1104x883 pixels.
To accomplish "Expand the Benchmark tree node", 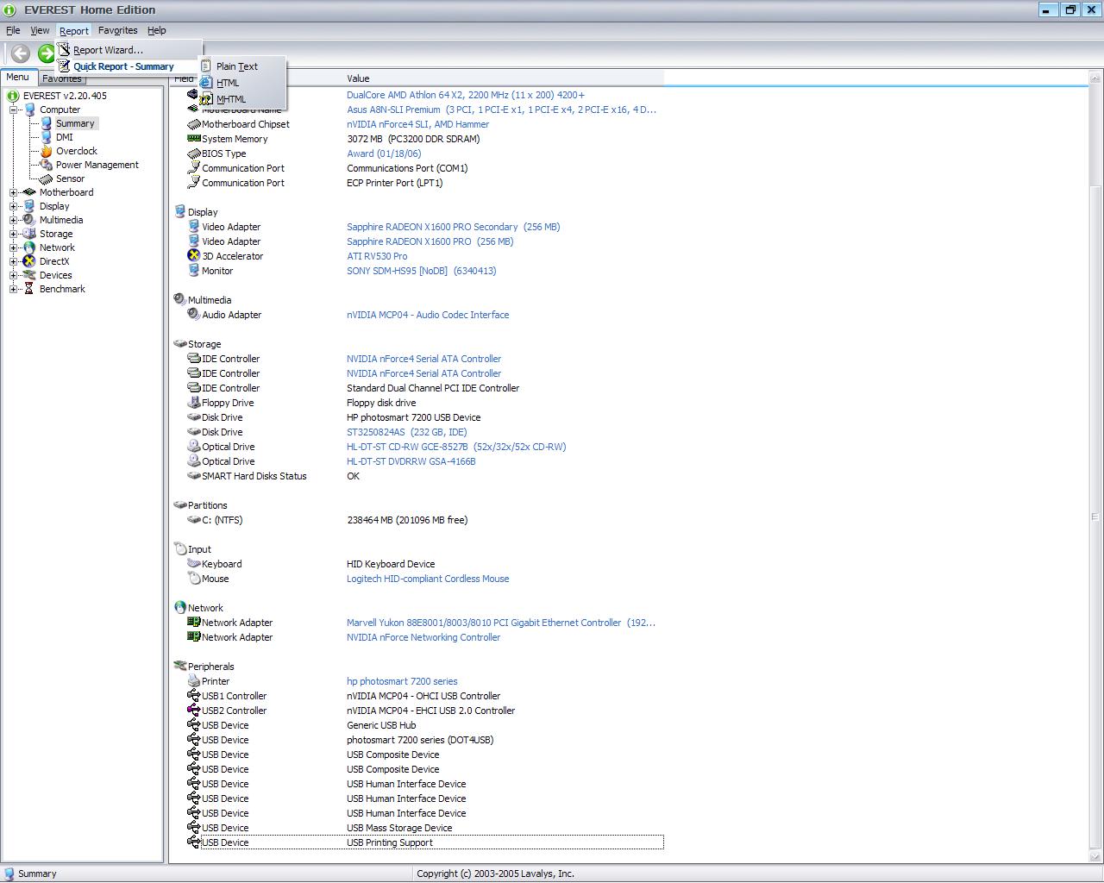I will 14,289.
